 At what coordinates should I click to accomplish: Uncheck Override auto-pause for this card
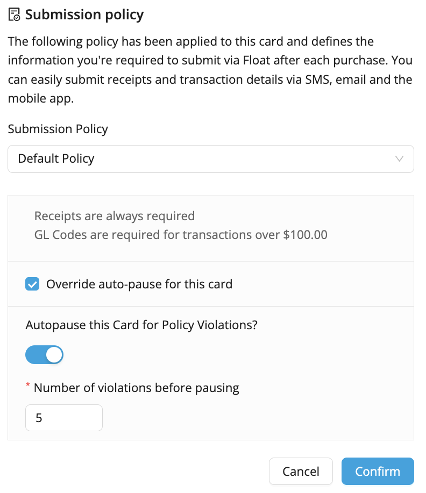click(32, 284)
